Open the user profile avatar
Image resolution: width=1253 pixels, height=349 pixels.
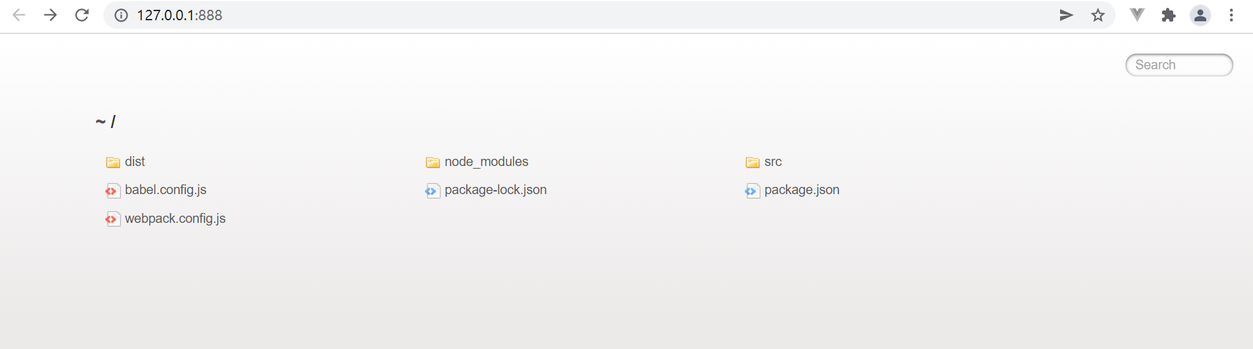pos(1200,15)
